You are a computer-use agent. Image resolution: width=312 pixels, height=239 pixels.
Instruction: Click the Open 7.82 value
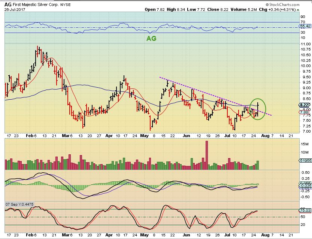tap(155, 9)
